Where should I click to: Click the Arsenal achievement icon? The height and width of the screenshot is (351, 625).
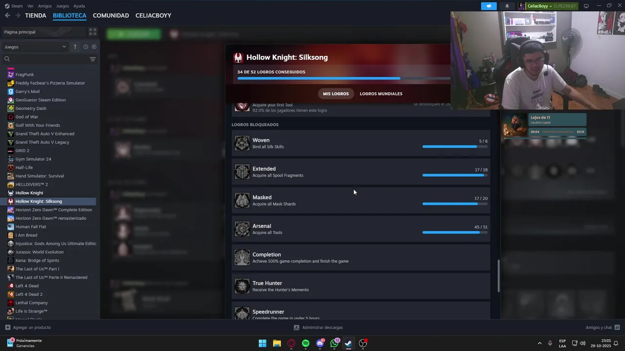point(242,229)
